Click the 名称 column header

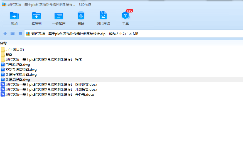point(3,43)
